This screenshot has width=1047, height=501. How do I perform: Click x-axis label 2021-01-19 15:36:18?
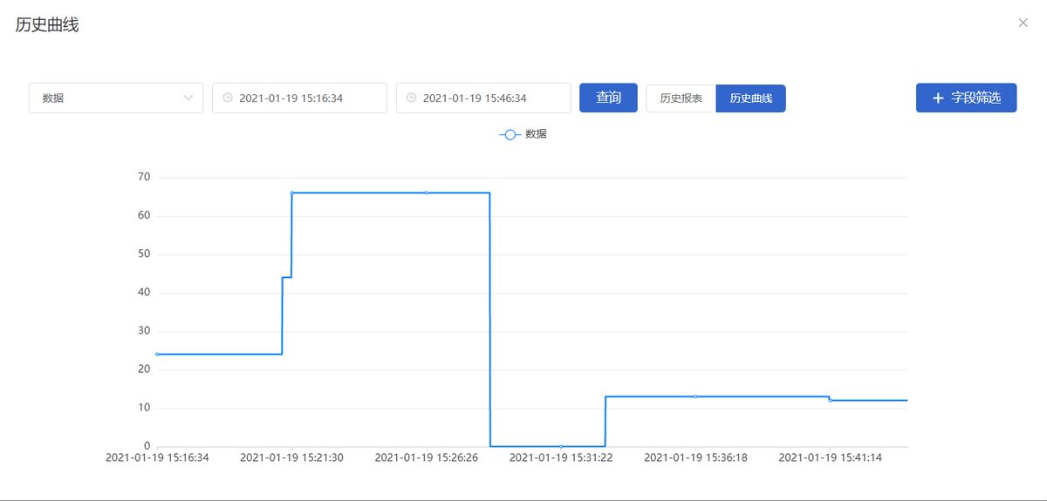[695, 457]
